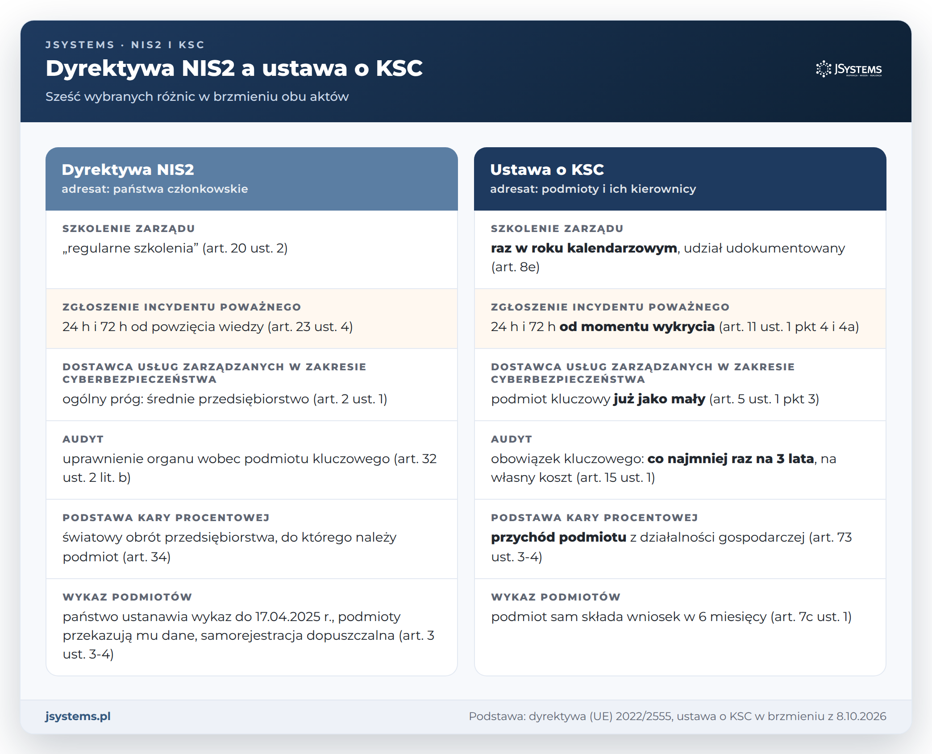Select the 'Dyrektywa NIS2' column heading
The width and height of the screenshot is (932, 754).
click(128, 170)
